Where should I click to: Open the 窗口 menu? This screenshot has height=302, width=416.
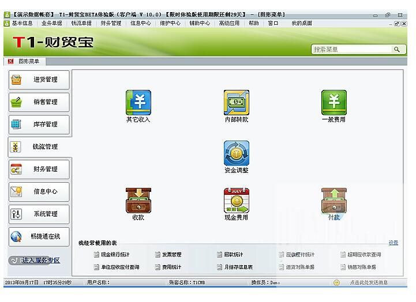[x=273, y=23]
